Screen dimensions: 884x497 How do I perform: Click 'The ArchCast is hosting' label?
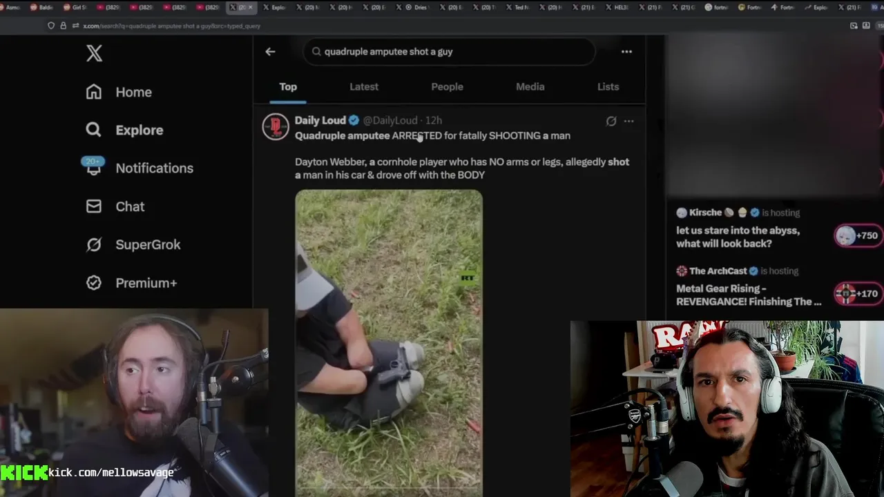pos(737,271)
